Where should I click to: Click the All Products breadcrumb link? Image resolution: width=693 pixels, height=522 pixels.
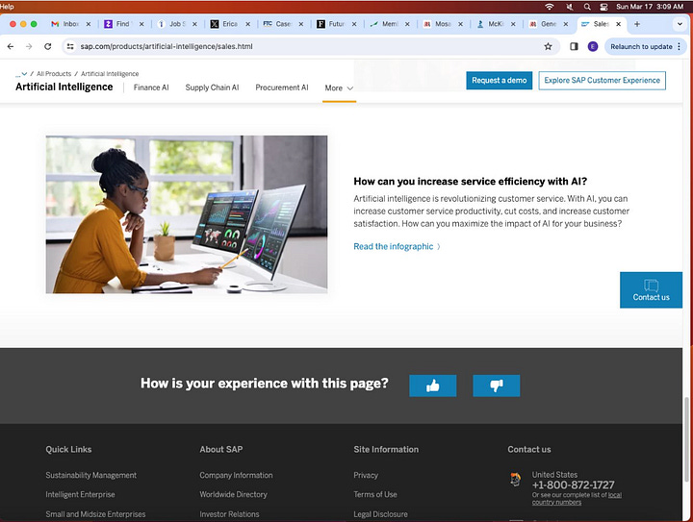(54, 74)
